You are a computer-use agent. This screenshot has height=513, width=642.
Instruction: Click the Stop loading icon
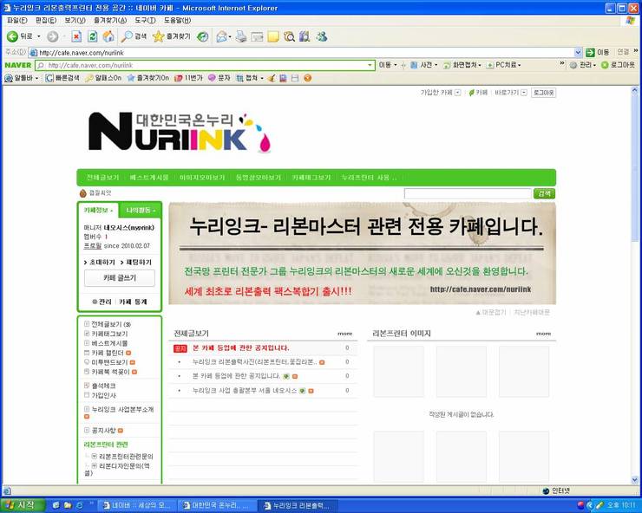(76, 36)
